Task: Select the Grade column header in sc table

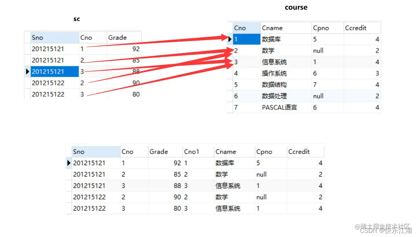Action: click(124, 37)
